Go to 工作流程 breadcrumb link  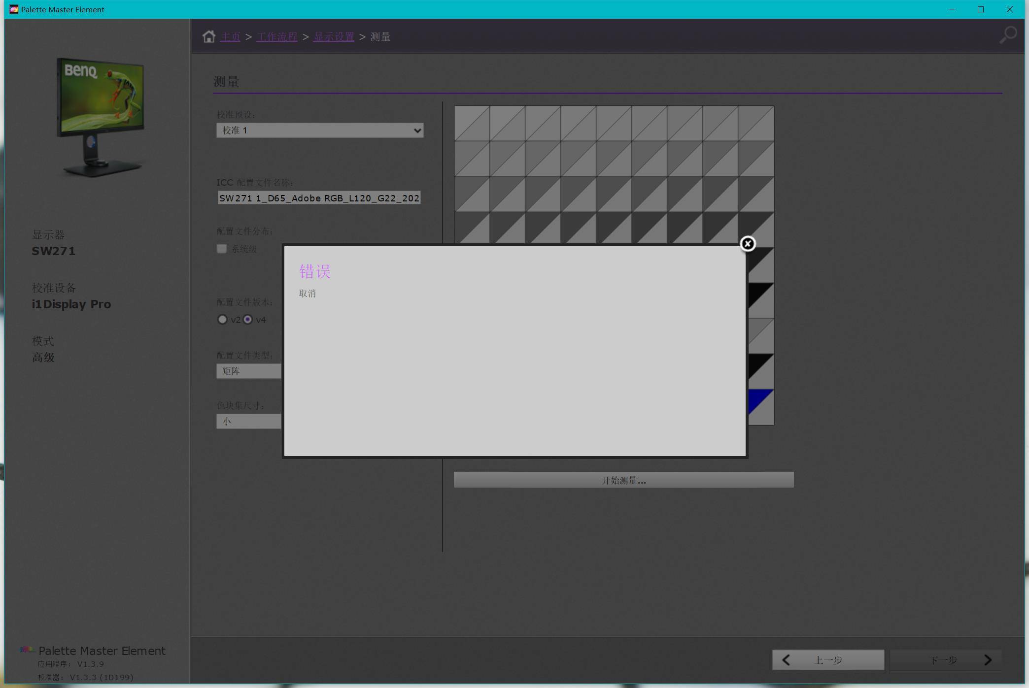coord(276,37)
